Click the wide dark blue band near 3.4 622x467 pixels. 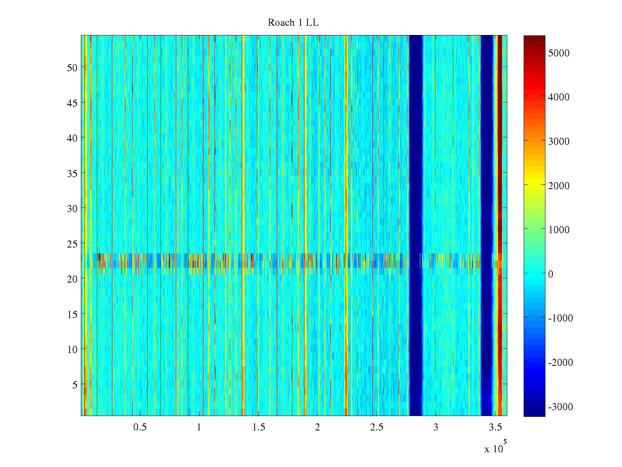coord(487,226)
